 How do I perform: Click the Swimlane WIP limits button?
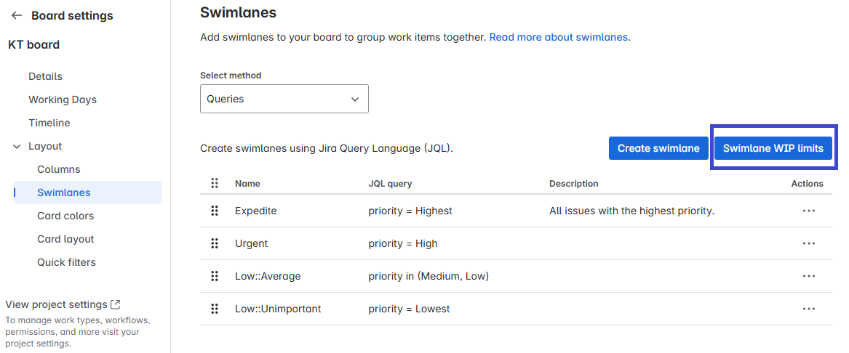[773, 148]
